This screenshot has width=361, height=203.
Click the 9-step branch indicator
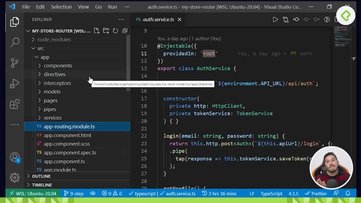coord(73,193)
